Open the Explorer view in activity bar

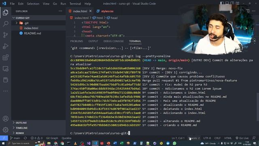click(x=5, y=13)
